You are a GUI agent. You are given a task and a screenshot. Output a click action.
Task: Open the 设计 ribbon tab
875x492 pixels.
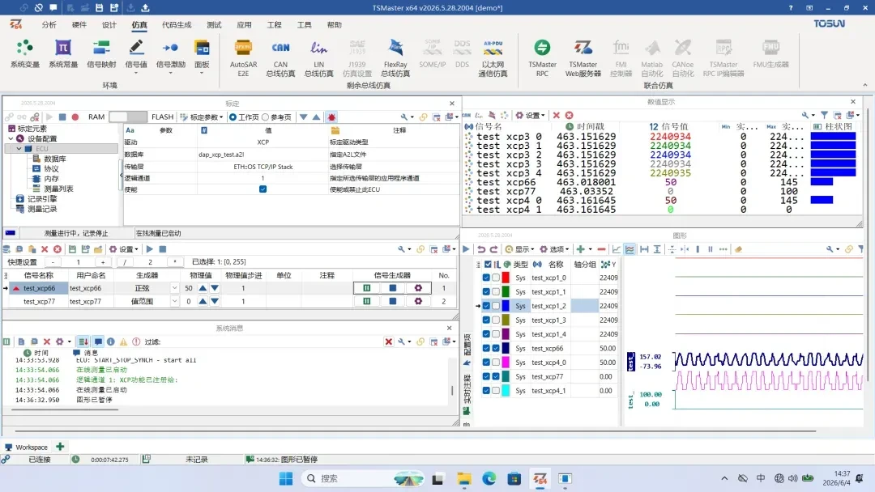[x=109, y=24]
